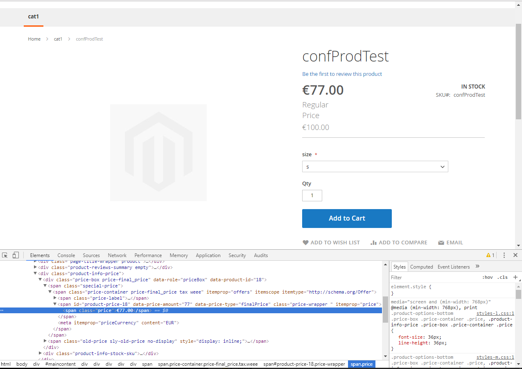Show more Styles pane tabs chevron
The image size is (522, 369).
[477, 266]
